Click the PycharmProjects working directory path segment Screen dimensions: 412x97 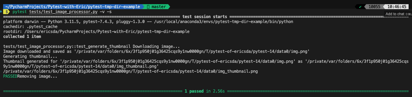(x=73, y=7)
